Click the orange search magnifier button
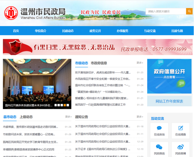The image size is (194, 157). (189, 11)
